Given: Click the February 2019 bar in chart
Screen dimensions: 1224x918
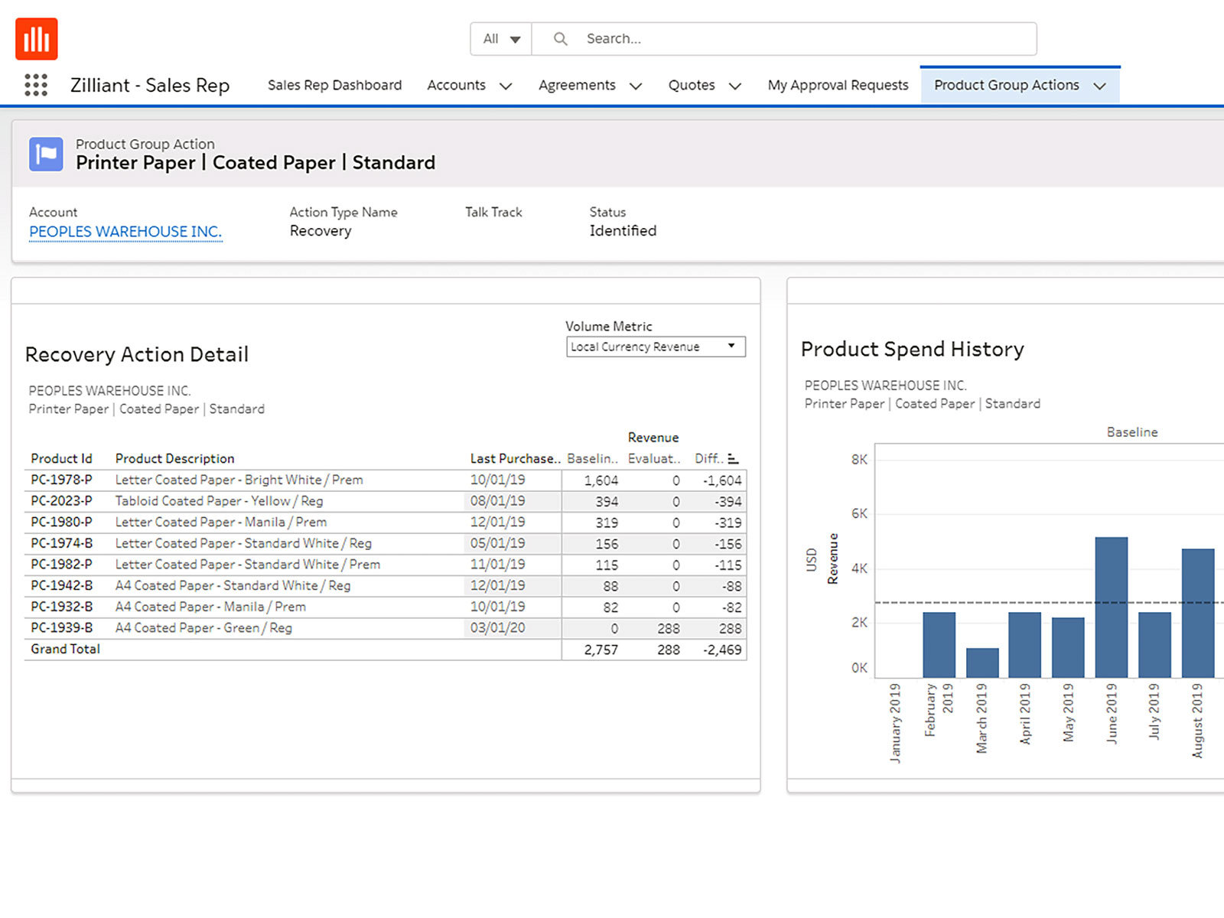Looking at the screenshot, I should pos(939,645).
